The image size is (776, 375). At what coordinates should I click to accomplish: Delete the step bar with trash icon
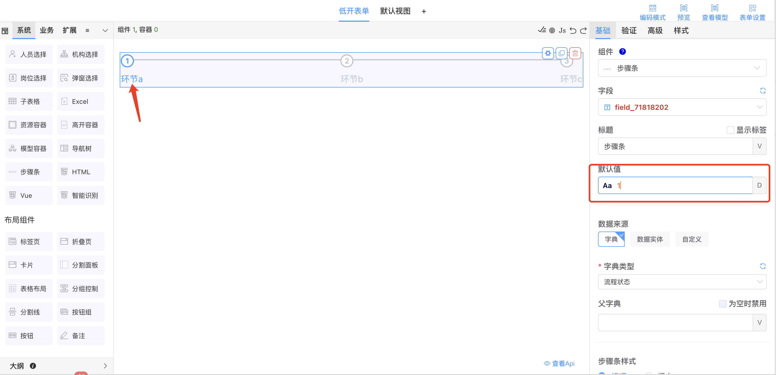575,54
